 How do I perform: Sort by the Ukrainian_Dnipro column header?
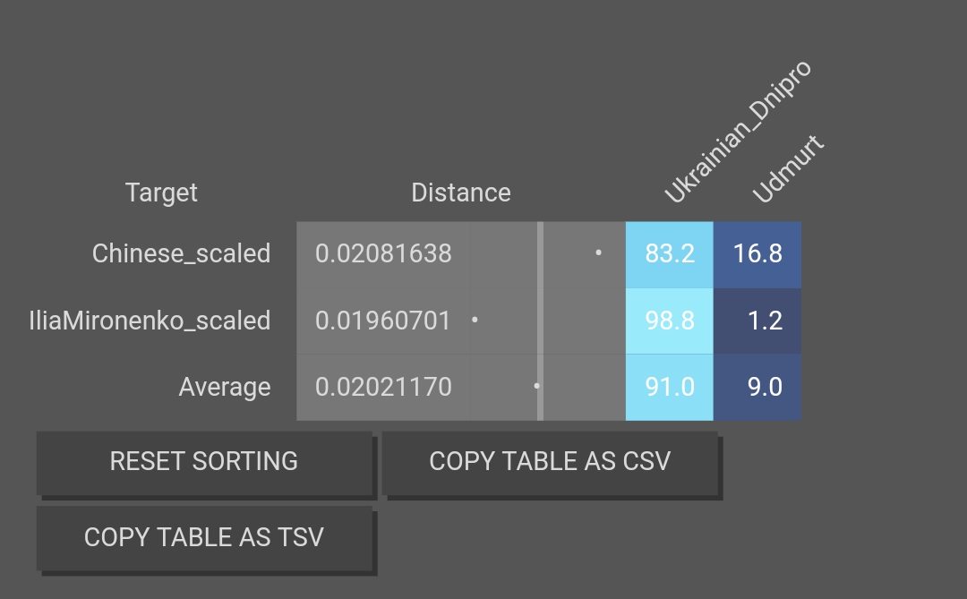pos(737,133)
